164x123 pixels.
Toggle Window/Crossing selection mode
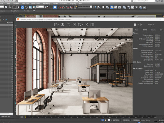tap(18, 7)
